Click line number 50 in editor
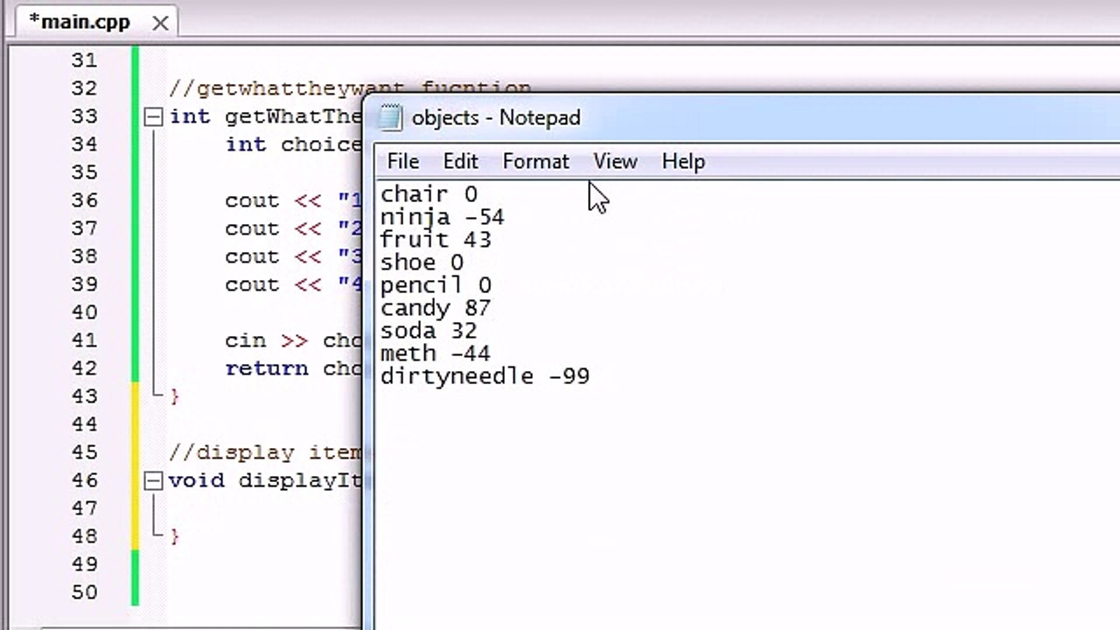 point(84,592)
